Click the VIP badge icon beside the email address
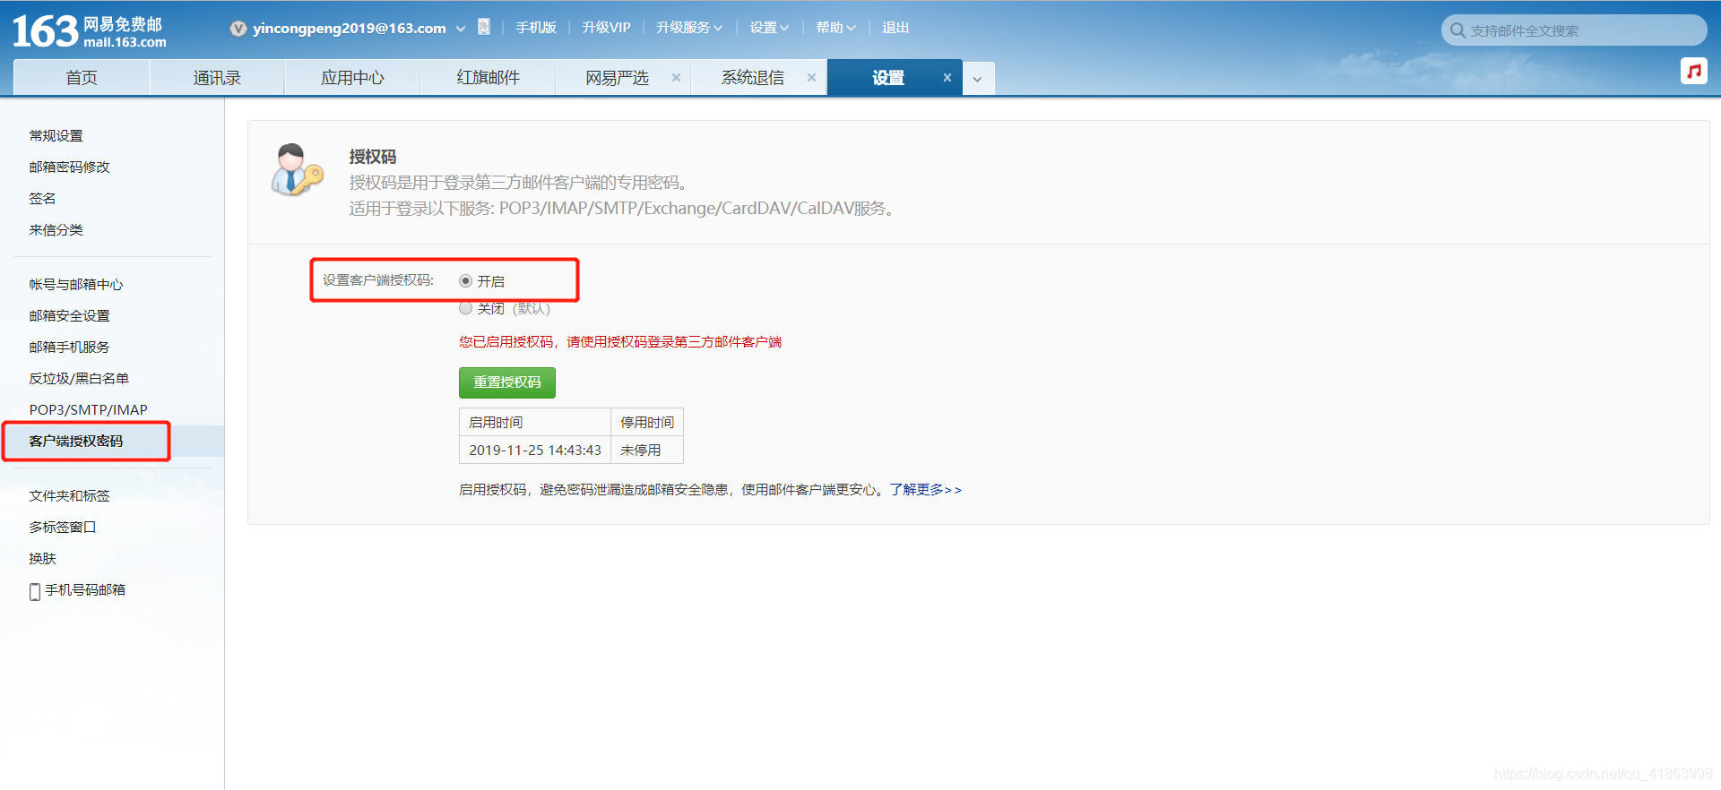 point(238,29)
